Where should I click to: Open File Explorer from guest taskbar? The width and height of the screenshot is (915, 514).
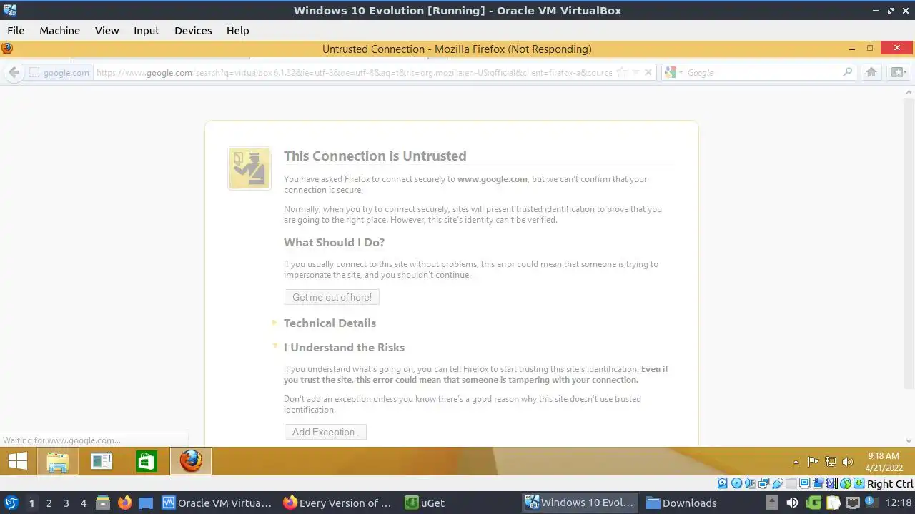[57, 461]
